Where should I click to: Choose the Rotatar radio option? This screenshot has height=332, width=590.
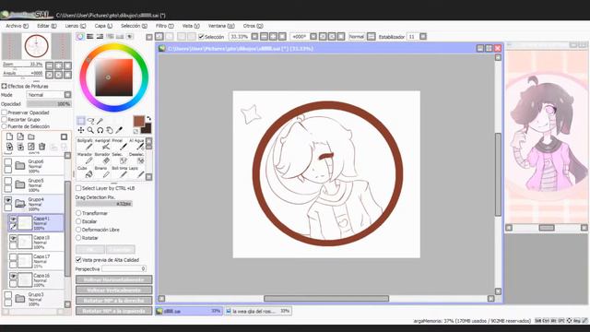coord(78,238)
